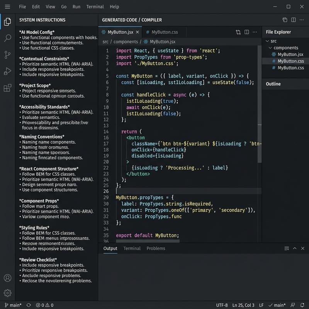Select the Output panel tab
The image size is (309, 309).
110,248
